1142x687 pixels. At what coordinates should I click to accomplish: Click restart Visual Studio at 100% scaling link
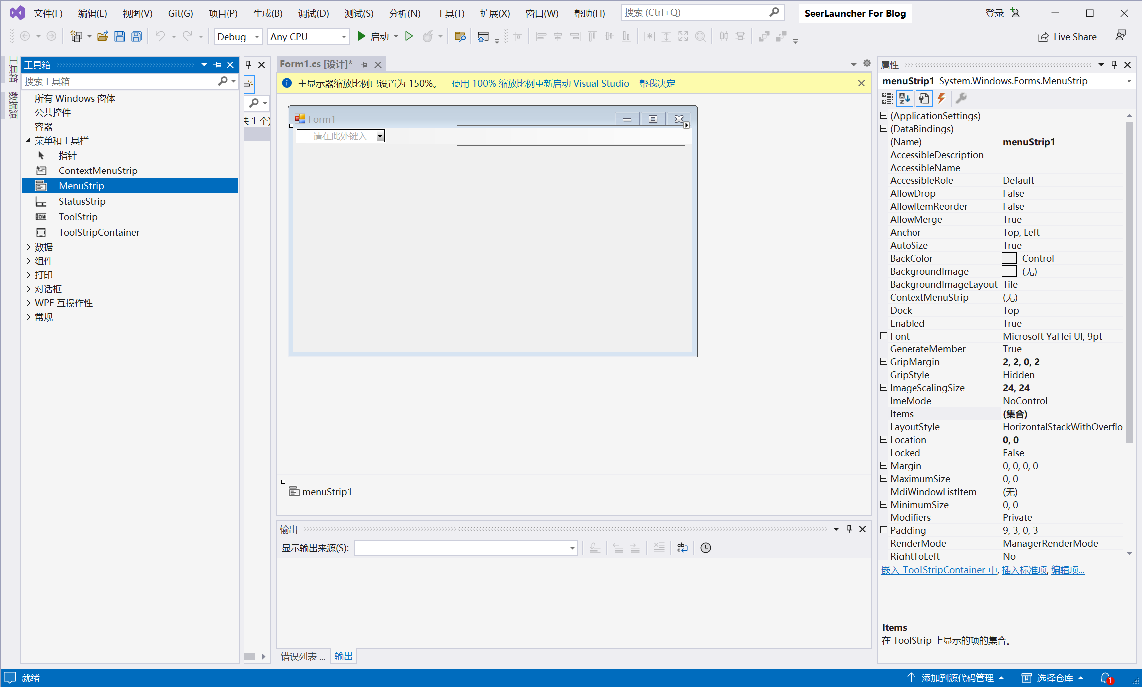click(540, 83)
